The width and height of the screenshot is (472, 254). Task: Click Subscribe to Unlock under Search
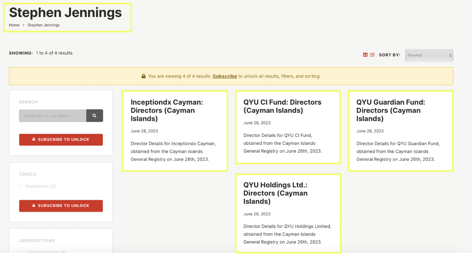click(x=61, y=140)
